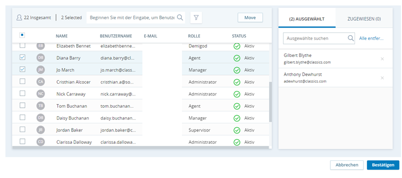Click the name Jo March
The width and height of the screenshot is (402, 178).
click(x=65, y=70)
